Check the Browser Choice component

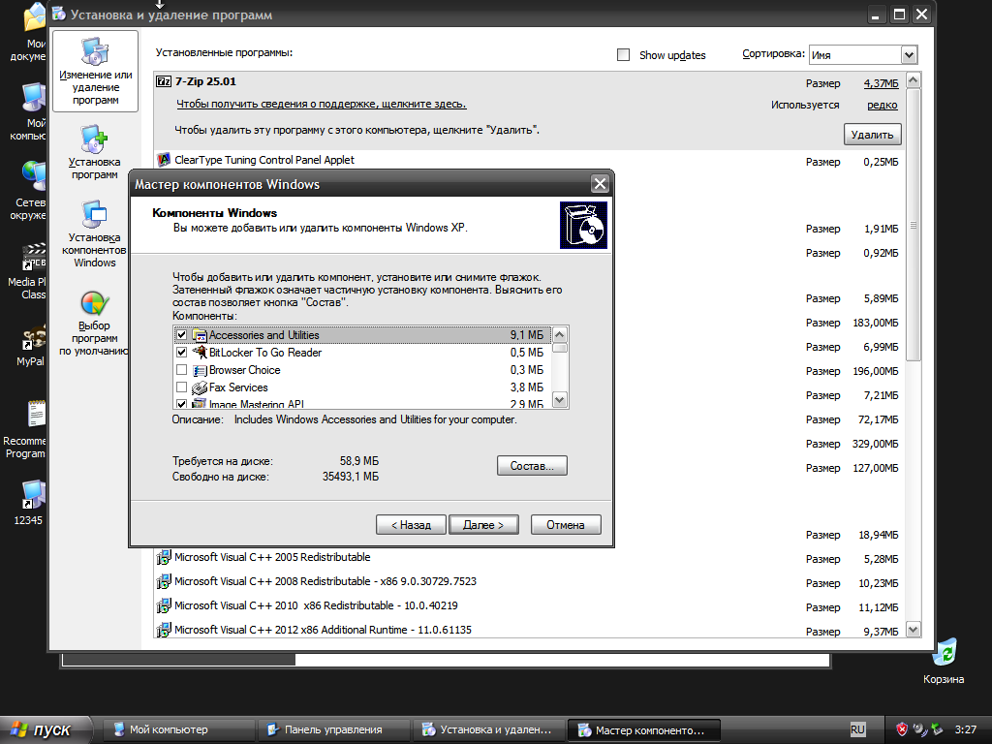181,369
